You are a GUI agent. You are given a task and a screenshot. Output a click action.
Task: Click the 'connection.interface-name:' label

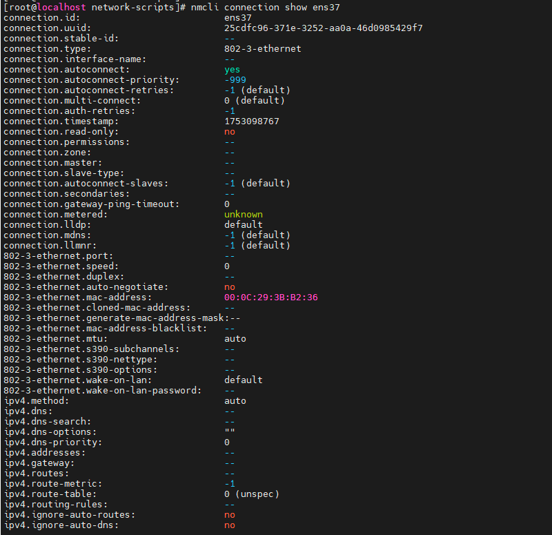75,59
